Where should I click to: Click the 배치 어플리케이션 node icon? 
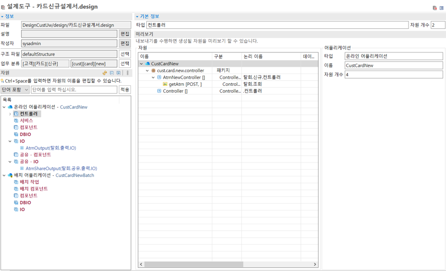(10, 175)
